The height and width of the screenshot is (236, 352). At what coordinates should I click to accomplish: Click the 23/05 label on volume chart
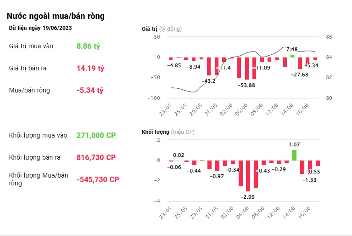[166, 213]
